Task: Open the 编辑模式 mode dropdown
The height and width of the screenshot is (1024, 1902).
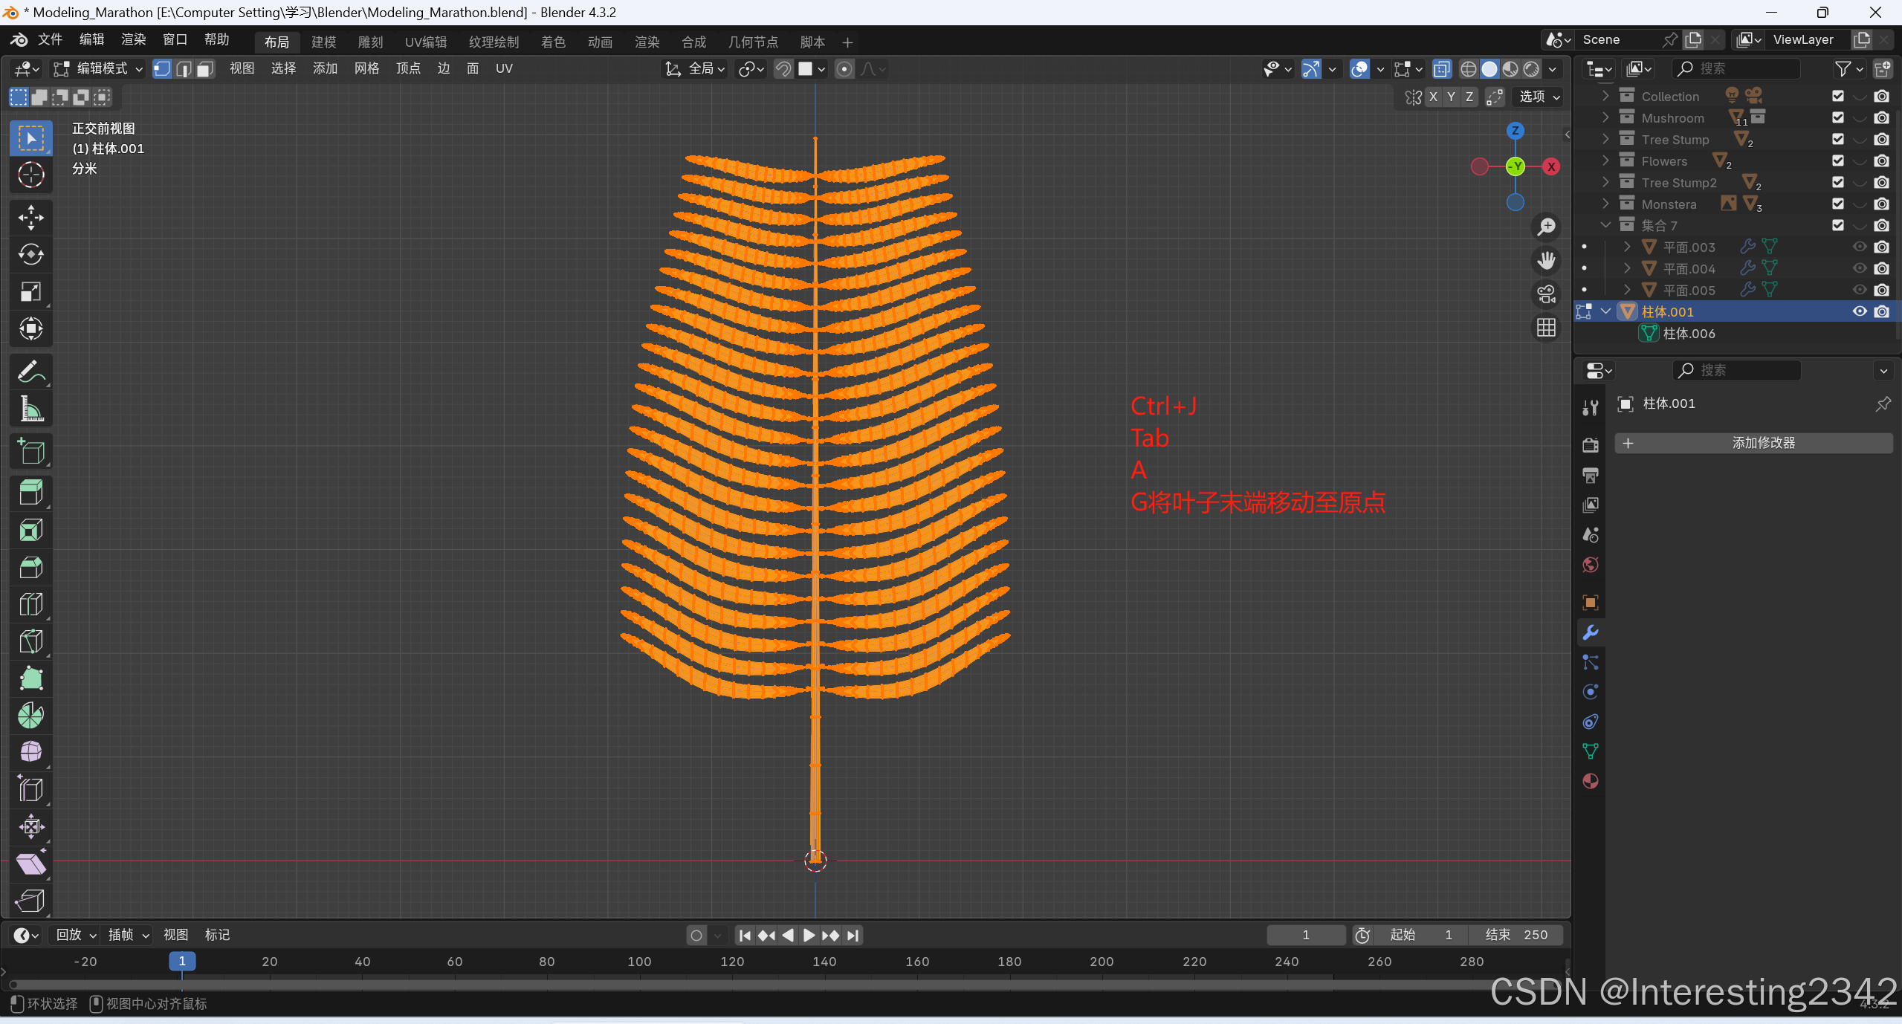Action: 97,68
